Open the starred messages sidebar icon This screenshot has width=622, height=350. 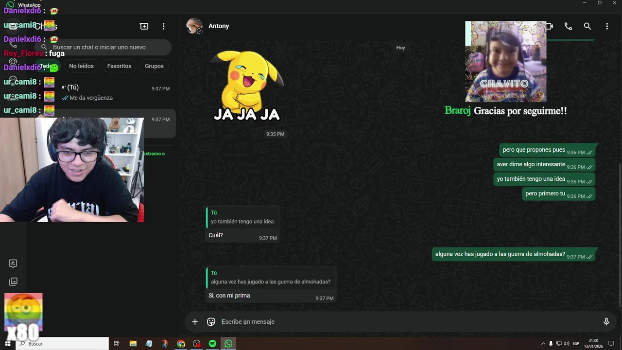13,263
